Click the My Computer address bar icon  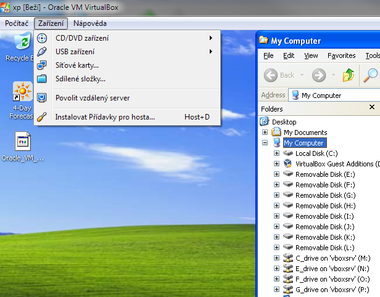click(295, 95)
